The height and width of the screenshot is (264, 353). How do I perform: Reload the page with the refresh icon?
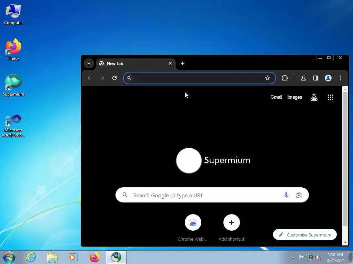(x=114, y=78)
